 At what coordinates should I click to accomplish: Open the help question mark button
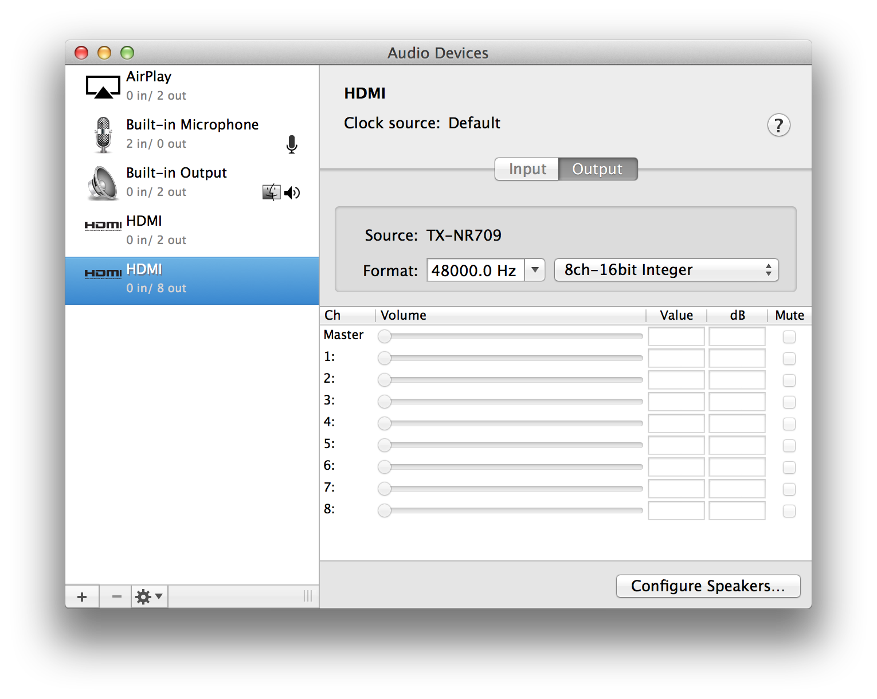pos(778,125)
